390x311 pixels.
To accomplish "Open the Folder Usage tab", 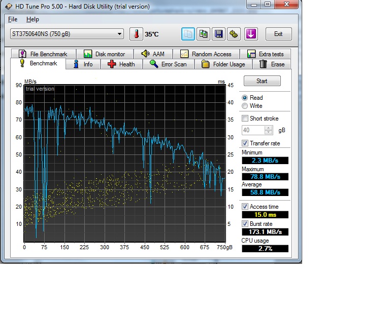I will click(223, 64).
